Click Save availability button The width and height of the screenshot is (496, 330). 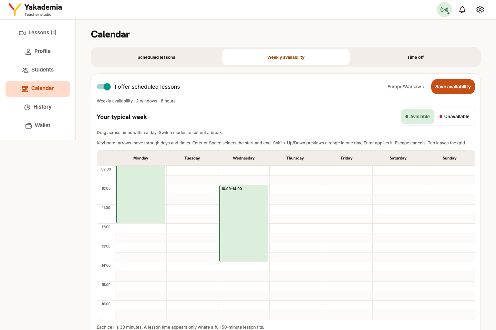(453, 87)
